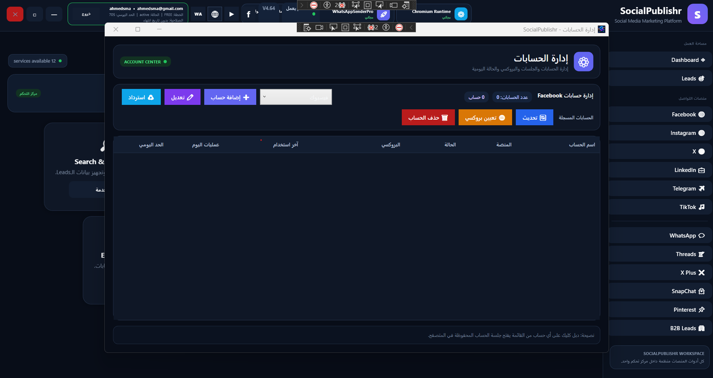The height and width of the screenshot is (378, 713).
Task: Click the WA button in top bar
Action: [x=198, y=14]
